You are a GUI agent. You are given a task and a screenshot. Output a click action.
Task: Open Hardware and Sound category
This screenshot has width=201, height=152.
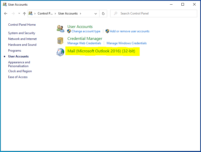pyautogui.click(x=22, y=45)
